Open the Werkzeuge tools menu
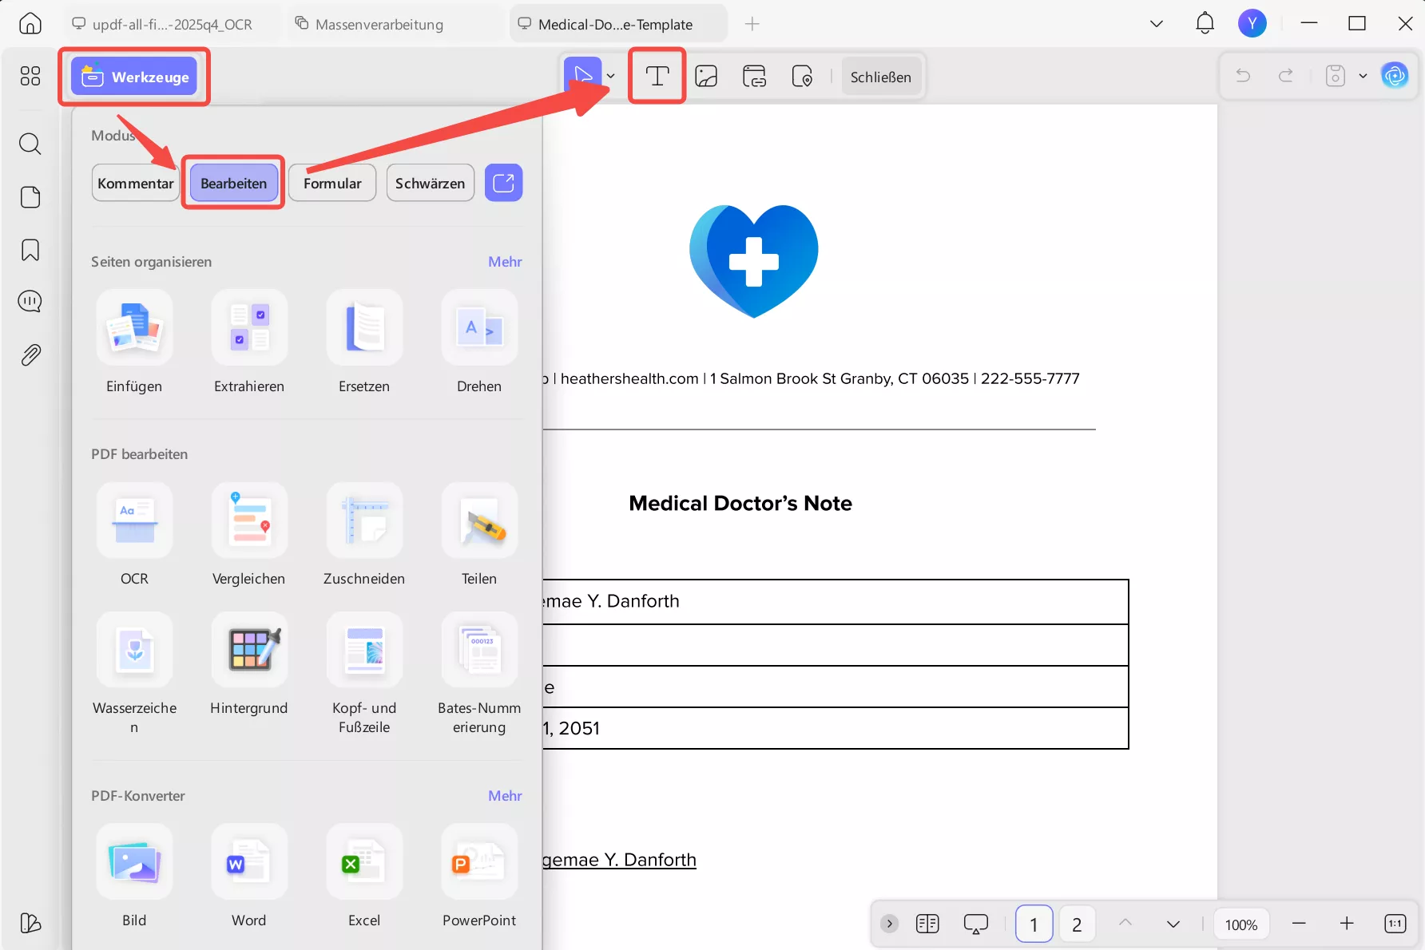The image size is (1425, 950). [134, 77]
